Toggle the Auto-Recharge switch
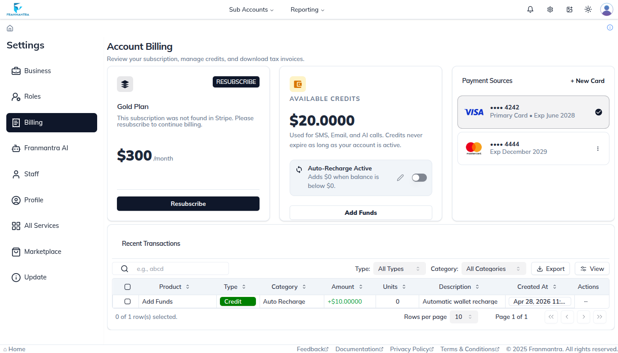 pos(419,178)
